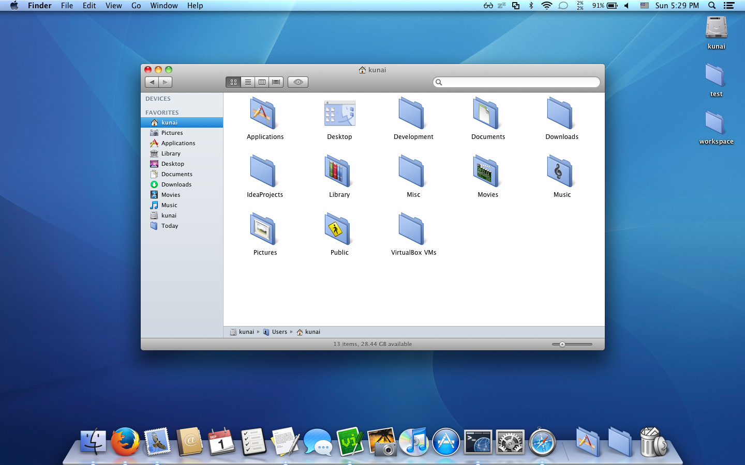Open the View menu
This screenshot has height=465, width=745.
point(113,6)
